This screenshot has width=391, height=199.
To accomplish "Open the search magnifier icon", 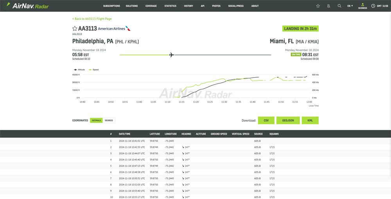I will tap(339, 6).
